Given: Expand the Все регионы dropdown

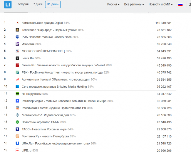Looking at the screenshot, I should click(x=134, y=4).
